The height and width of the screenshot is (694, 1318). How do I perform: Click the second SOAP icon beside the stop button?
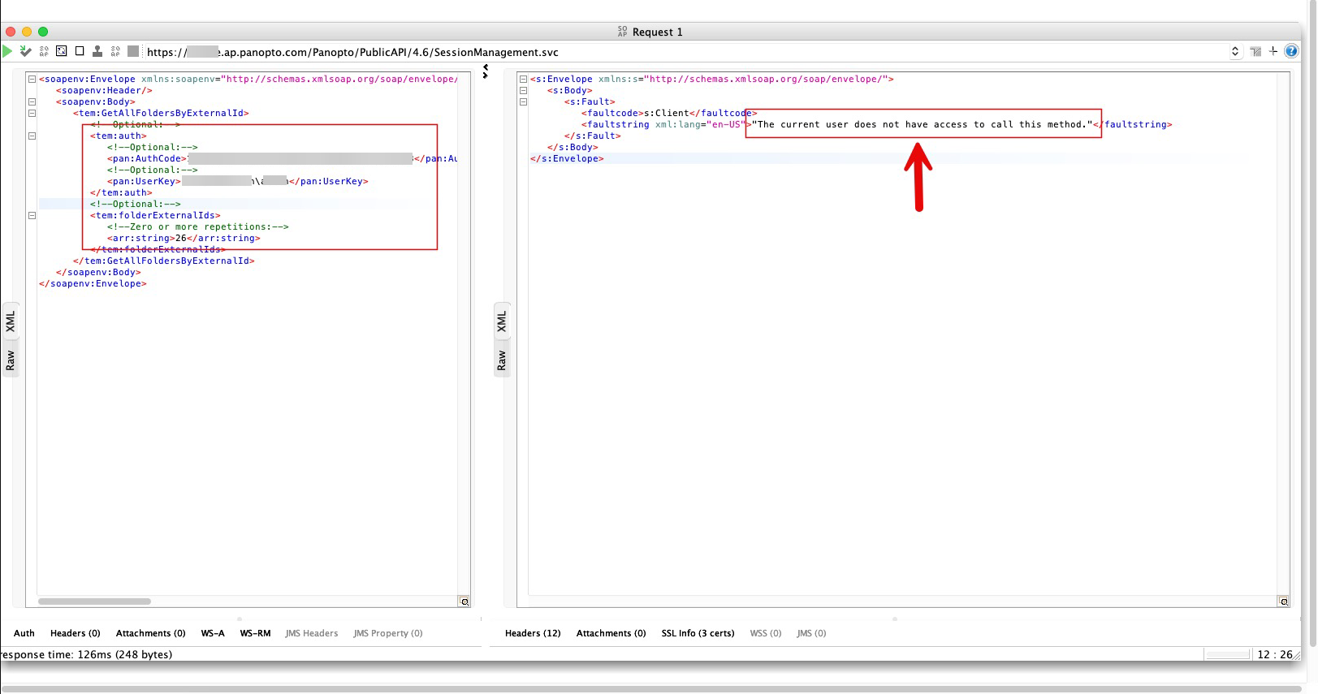[x=115, y=51]
